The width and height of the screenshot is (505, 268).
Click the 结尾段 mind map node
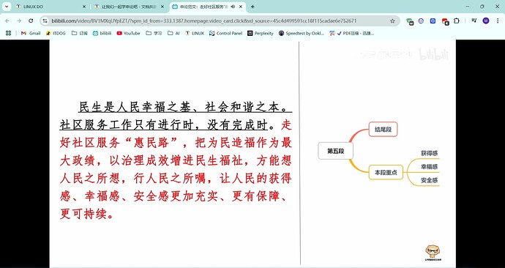383,129
